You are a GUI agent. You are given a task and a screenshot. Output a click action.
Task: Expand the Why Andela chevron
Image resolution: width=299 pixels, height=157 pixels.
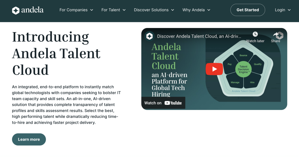tap(208, 10)
